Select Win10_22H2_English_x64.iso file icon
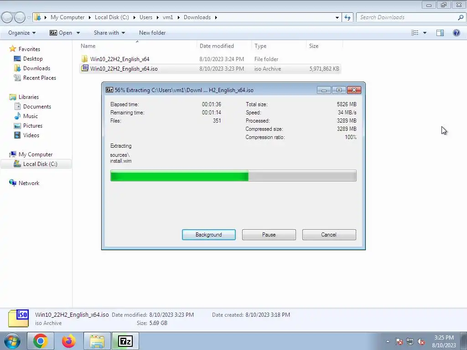The width and height of the screenshot is (467, 350). (x=85, y=68)
